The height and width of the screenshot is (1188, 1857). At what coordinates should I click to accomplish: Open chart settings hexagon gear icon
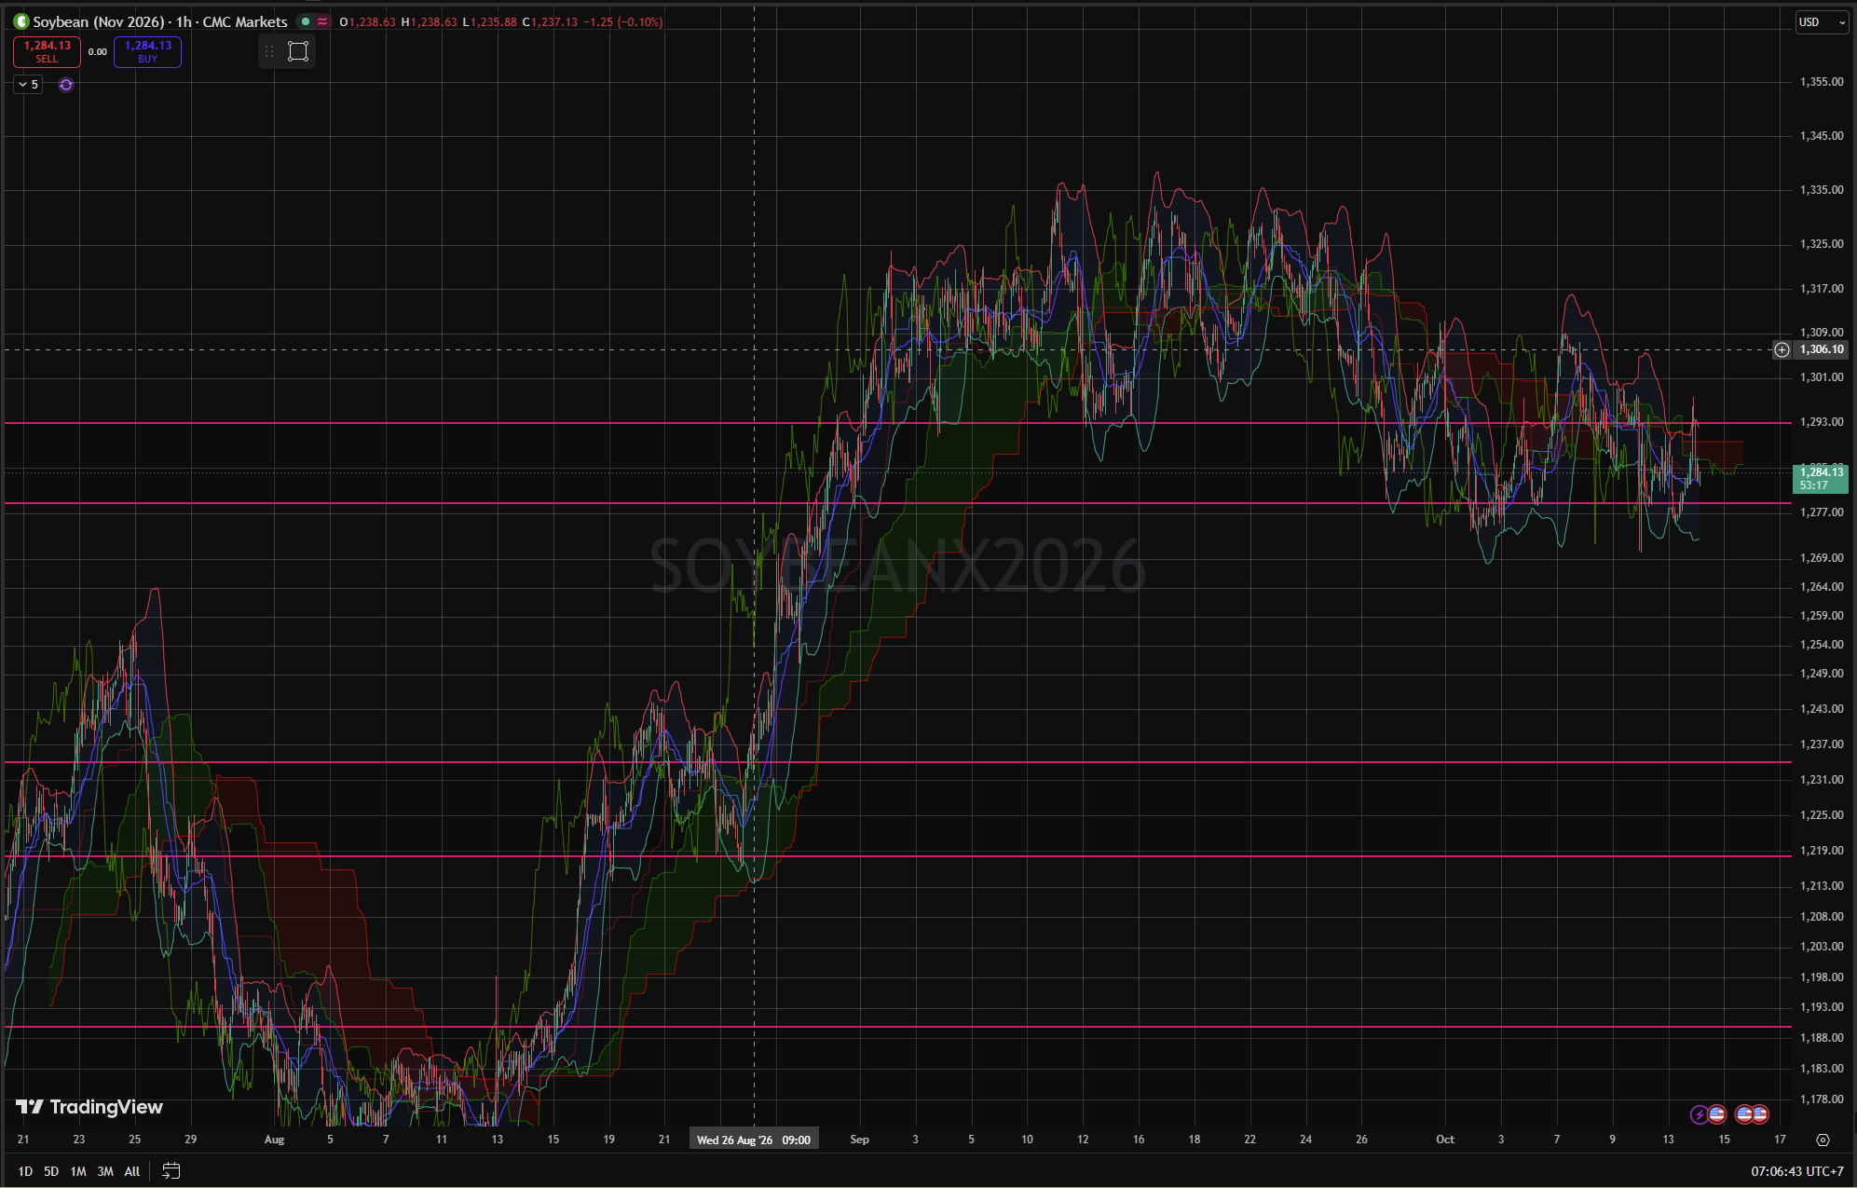(1823, 1140)
